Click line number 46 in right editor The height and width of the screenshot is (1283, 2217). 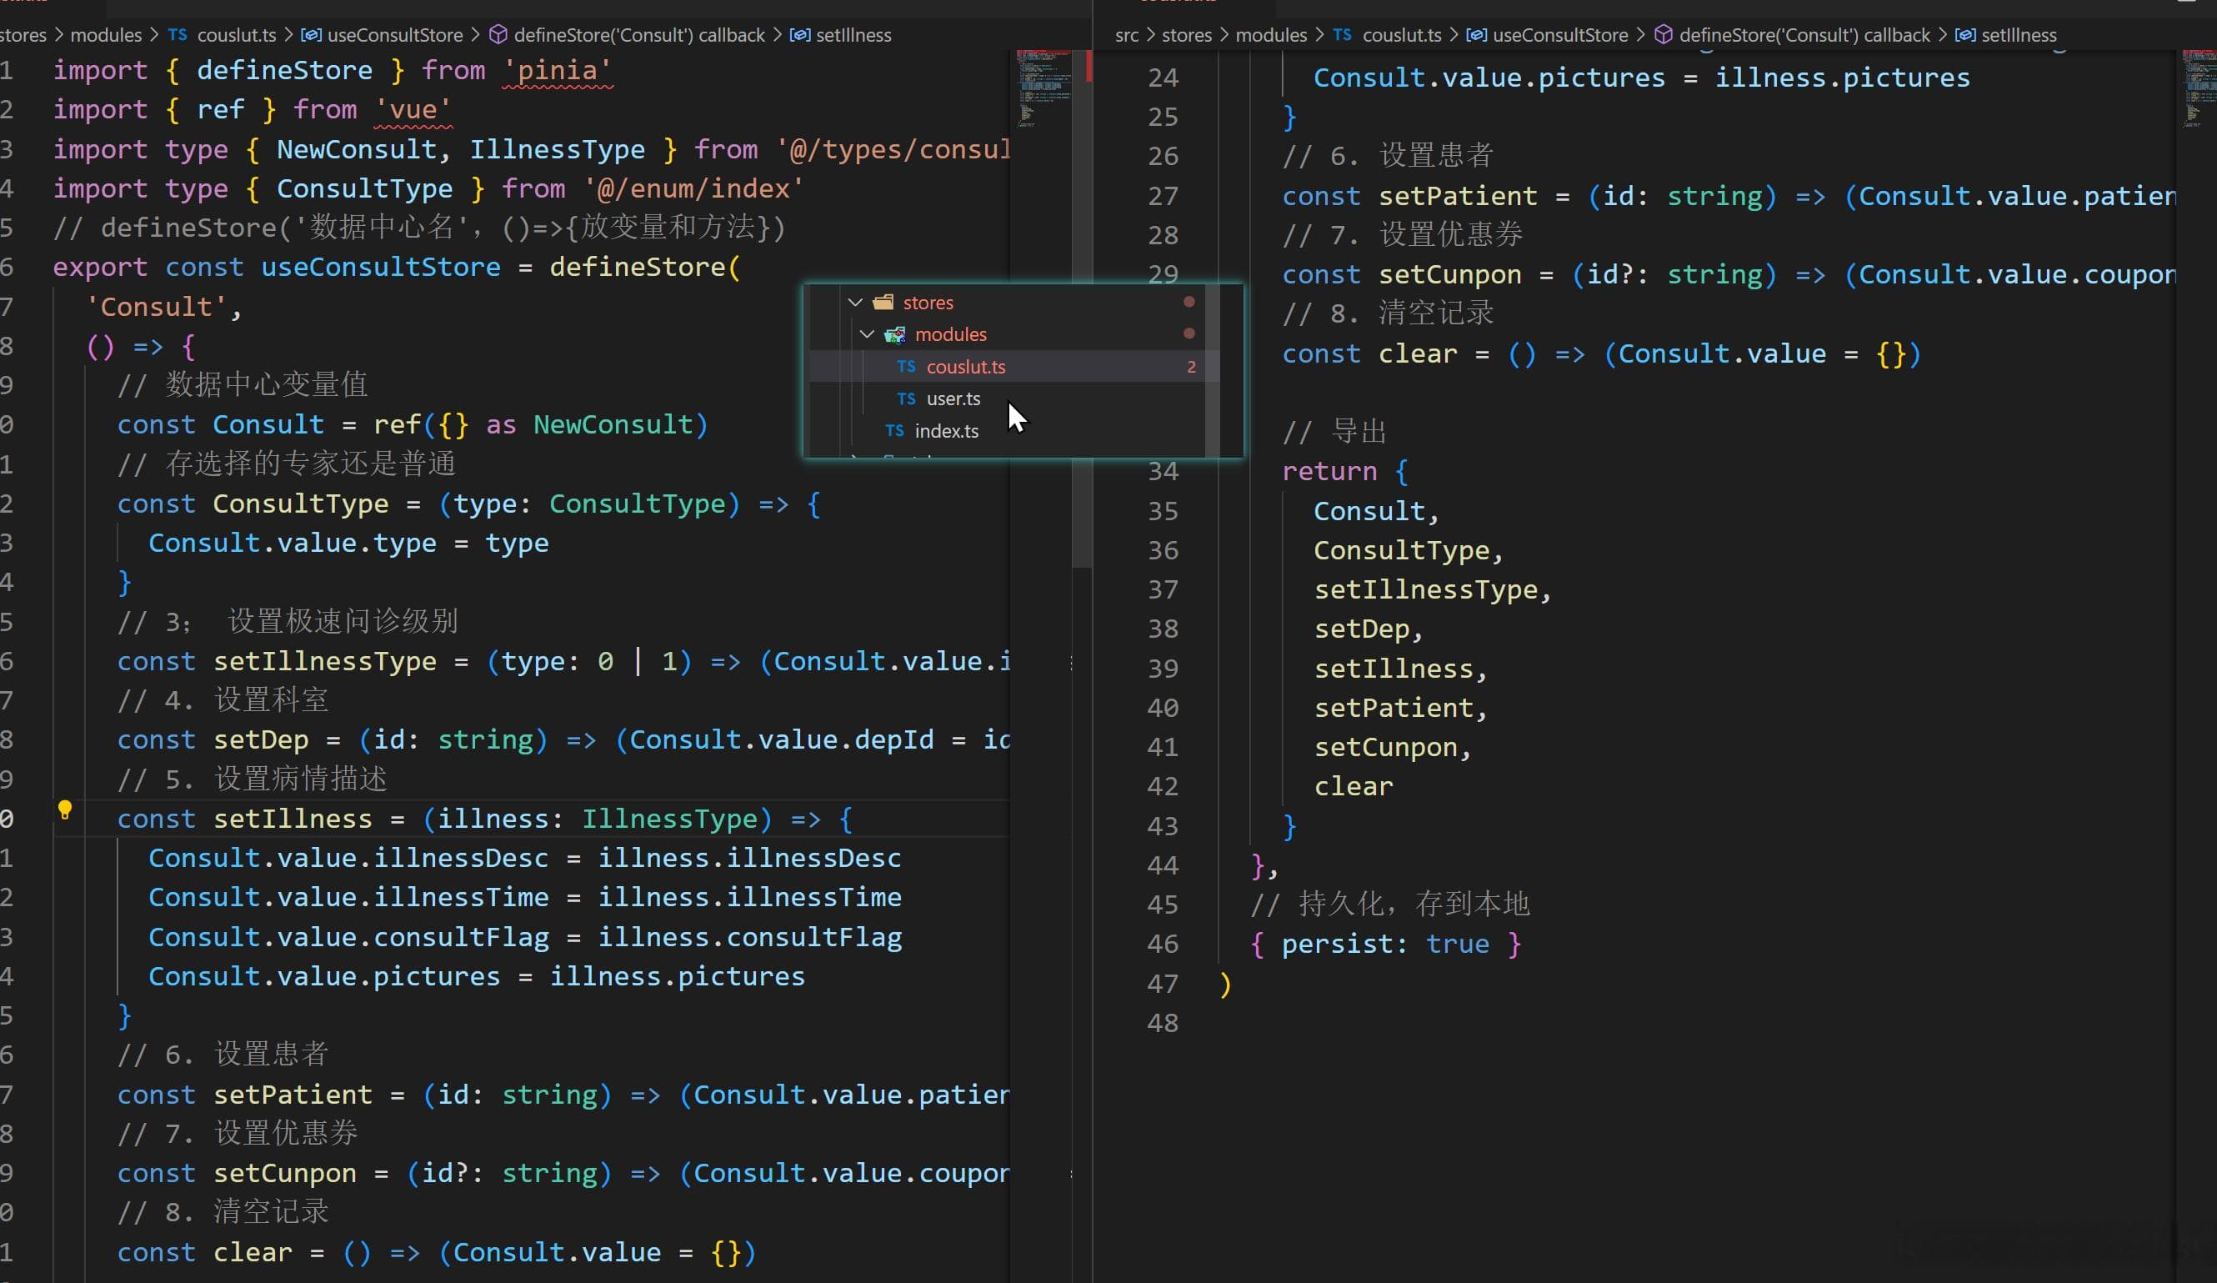[1162, 945]
